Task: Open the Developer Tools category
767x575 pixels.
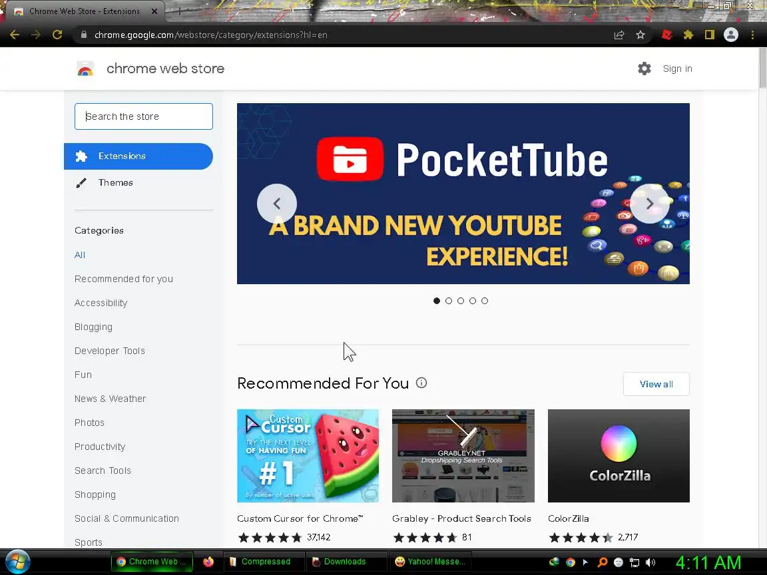Action: (110, 351)
